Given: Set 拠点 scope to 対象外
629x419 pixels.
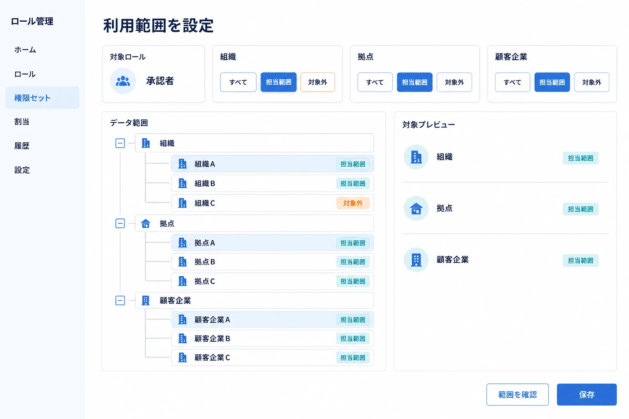Looking at the screenshot, I should [x=455, y=82].
